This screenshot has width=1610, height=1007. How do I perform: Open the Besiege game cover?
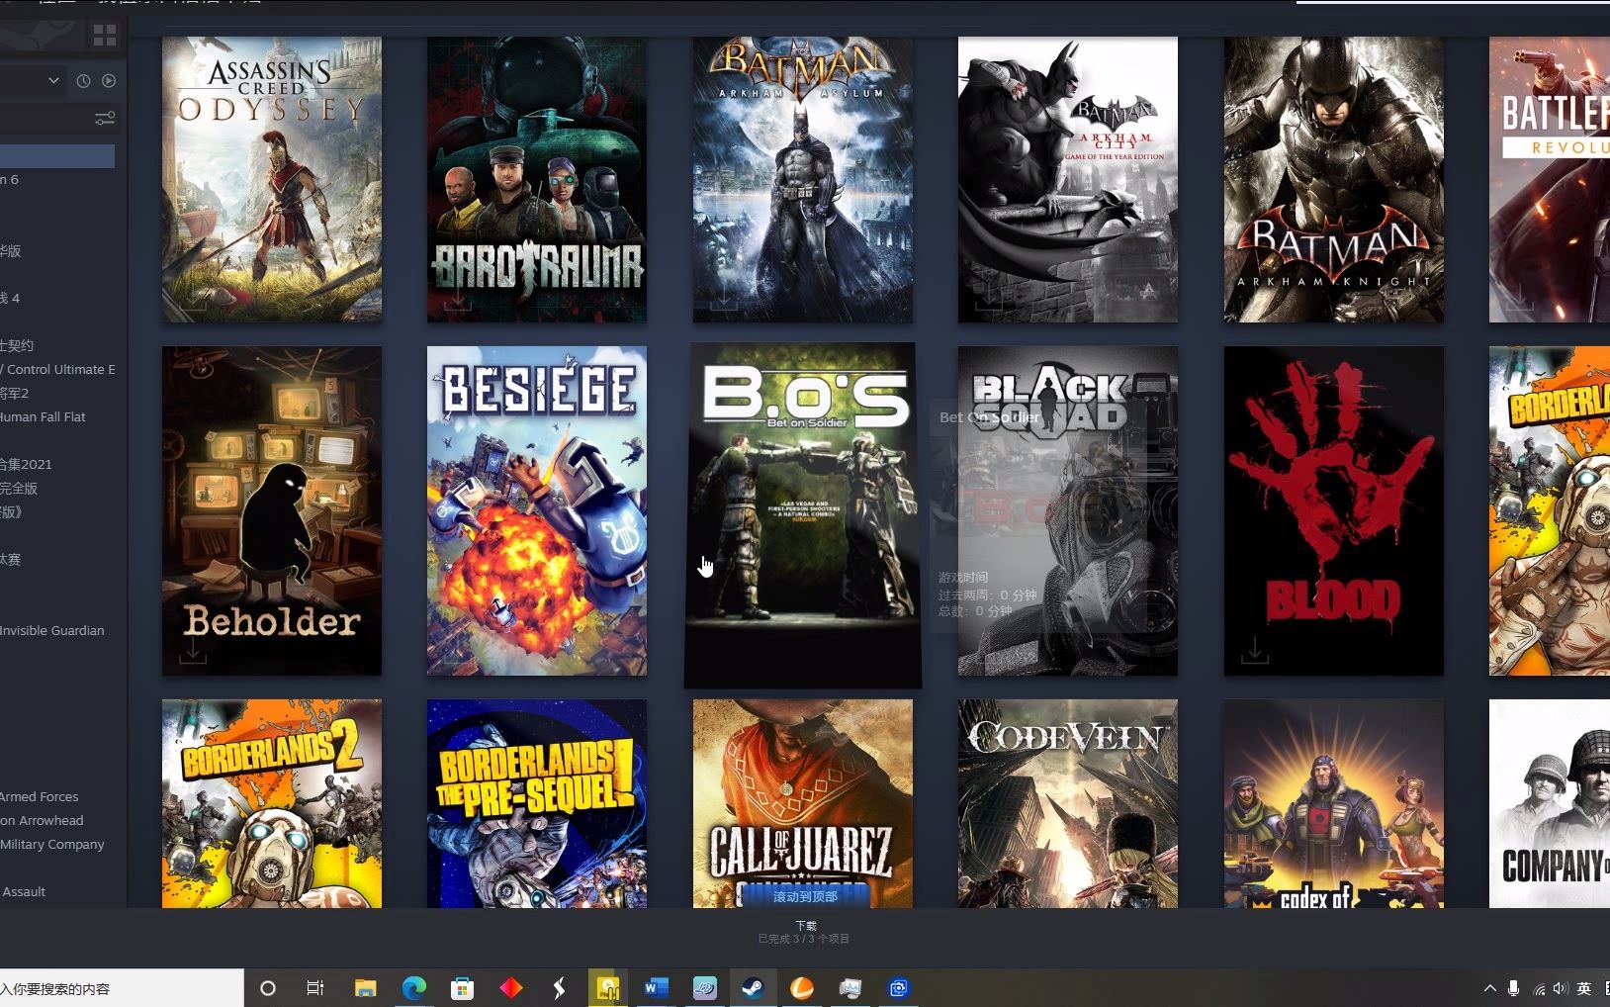click(x=537, y=511)
